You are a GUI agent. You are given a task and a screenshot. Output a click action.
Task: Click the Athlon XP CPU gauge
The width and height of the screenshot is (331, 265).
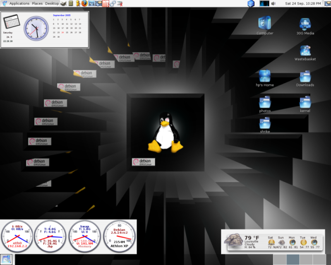click(119, 236)
